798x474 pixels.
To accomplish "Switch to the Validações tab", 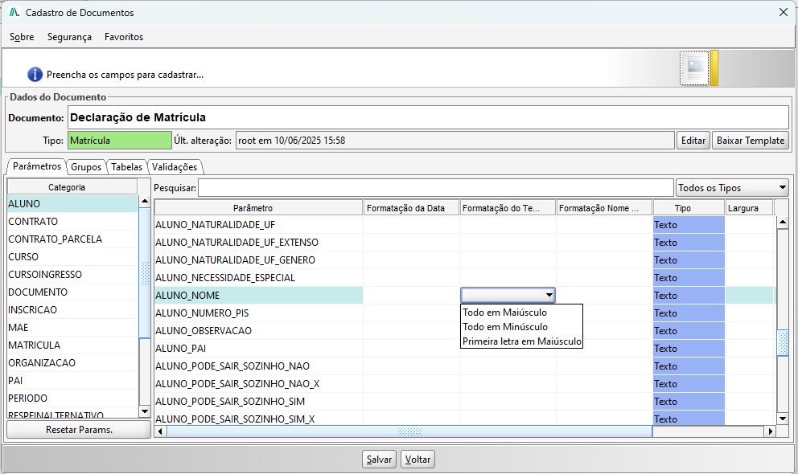I will tap(175, 166).
